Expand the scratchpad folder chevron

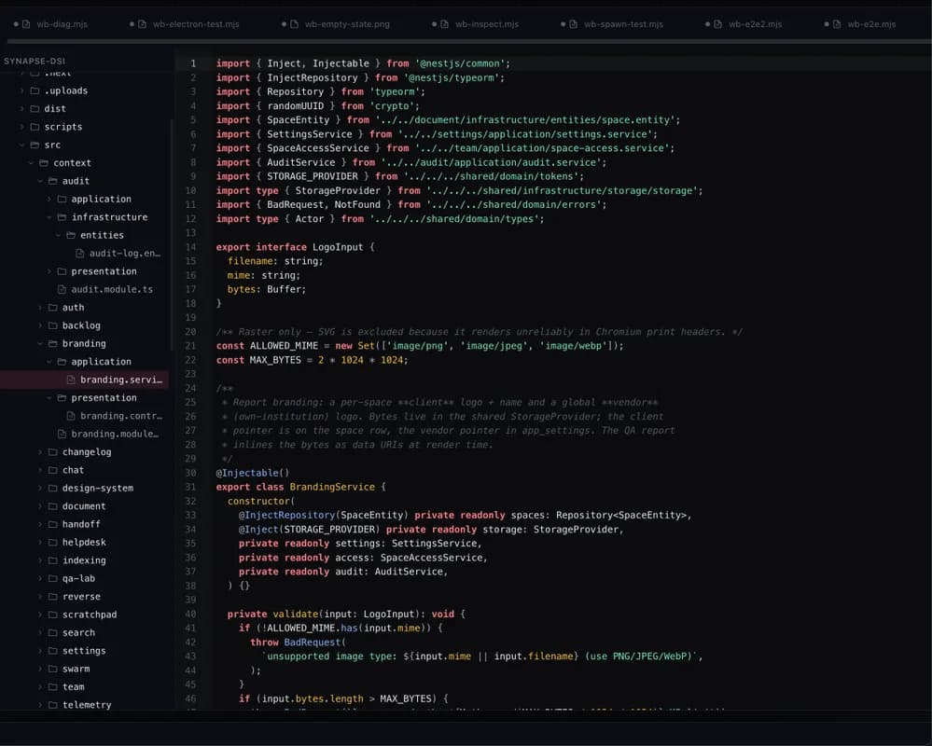click(x=40, y=615)
